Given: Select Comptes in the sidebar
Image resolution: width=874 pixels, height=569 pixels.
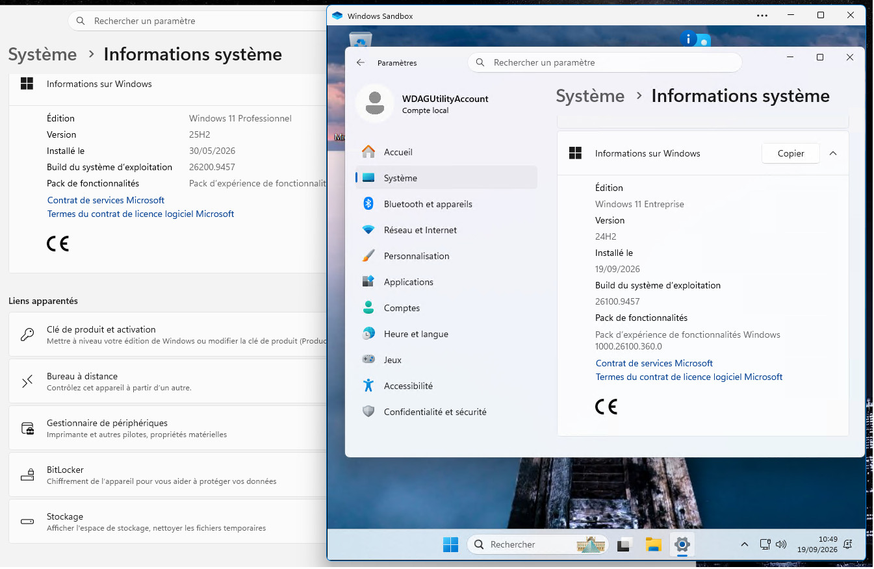Looking at the screenshot, I should coord(446,308).
